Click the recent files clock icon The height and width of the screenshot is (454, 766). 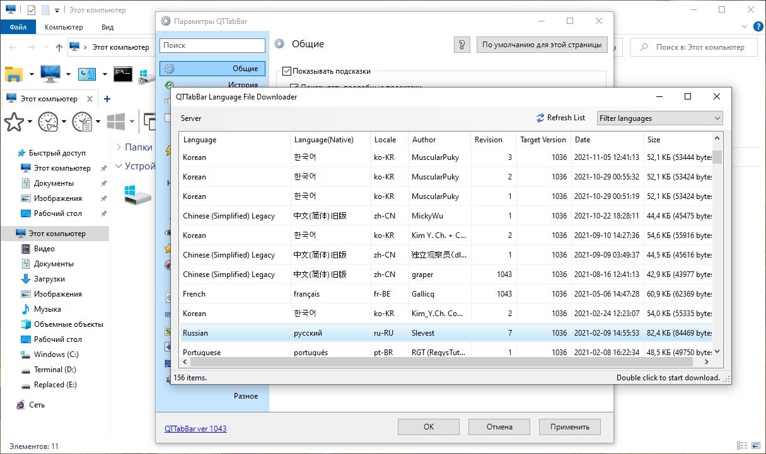click(82, 122)
